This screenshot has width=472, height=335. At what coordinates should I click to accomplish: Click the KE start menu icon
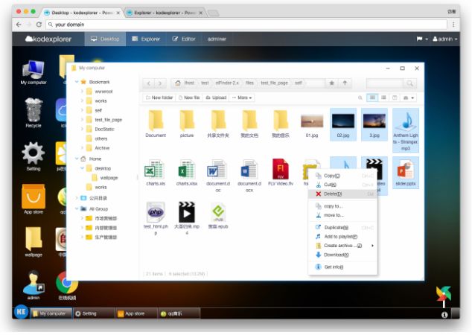[x=21, y=311]
